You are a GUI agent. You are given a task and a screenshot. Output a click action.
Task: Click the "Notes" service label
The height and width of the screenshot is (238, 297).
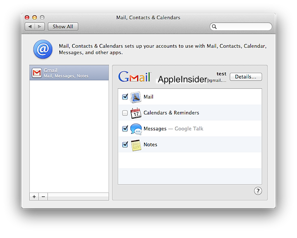(150, 145)
